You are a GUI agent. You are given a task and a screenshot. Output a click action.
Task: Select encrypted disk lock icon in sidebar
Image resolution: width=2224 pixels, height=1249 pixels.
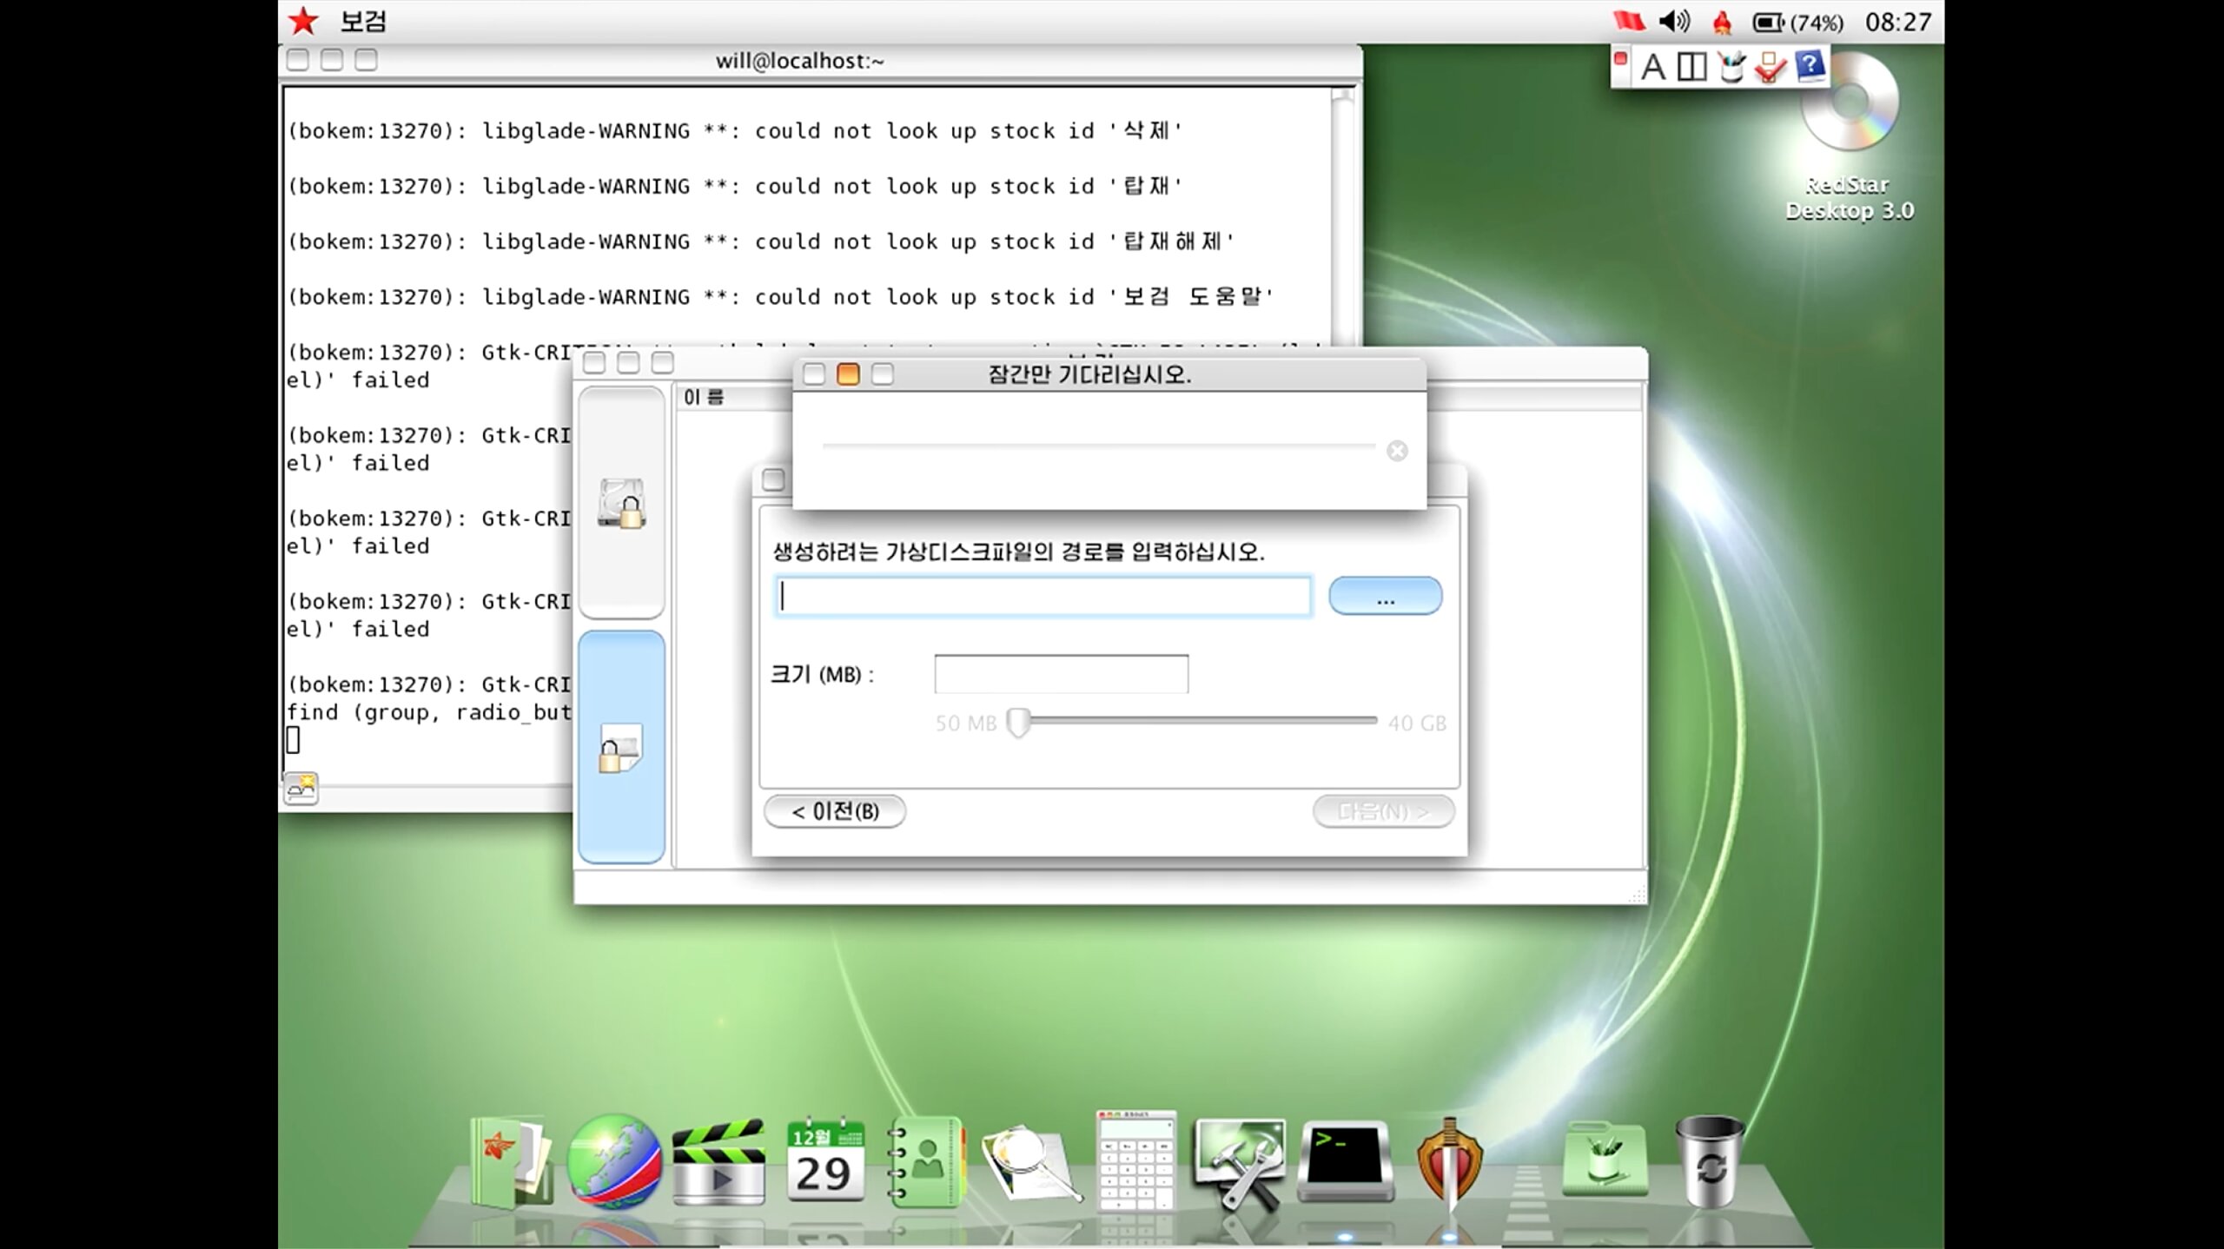click(x=621, y=503)
